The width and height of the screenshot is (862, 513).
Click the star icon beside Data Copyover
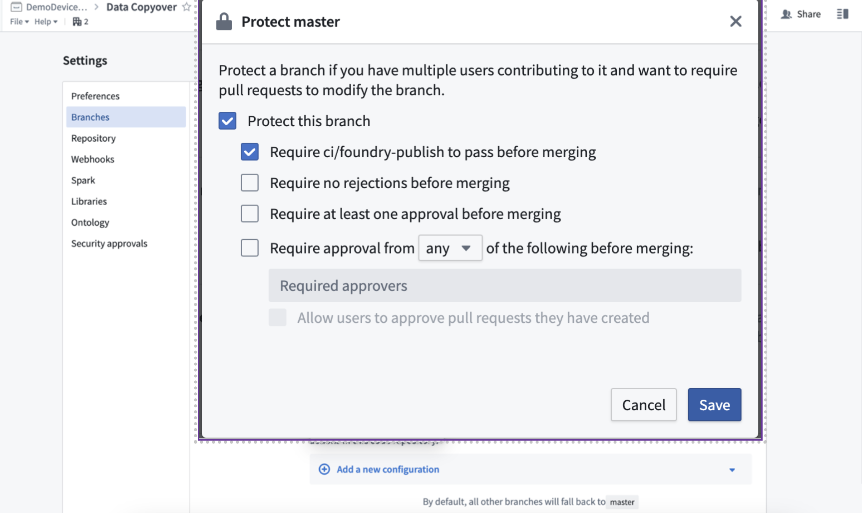coord(186,7)
